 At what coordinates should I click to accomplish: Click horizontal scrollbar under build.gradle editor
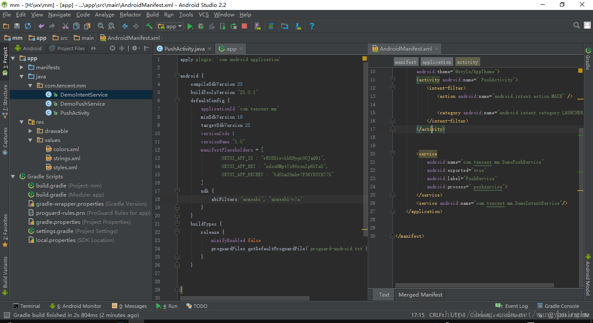coord(245,298)
